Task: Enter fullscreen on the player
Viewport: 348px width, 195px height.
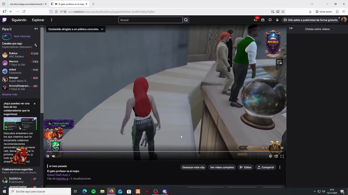Action: click(282, 156)
